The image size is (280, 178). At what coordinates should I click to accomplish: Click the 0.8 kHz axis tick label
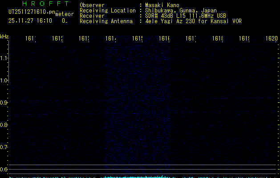tap(4, 125)
